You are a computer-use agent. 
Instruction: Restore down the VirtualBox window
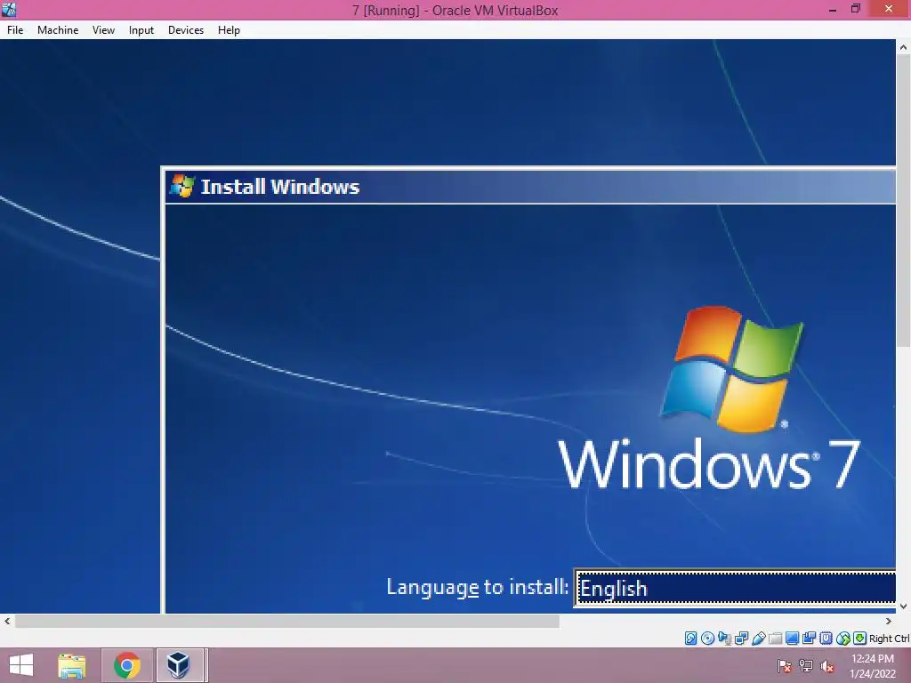[x=856, y=9]
